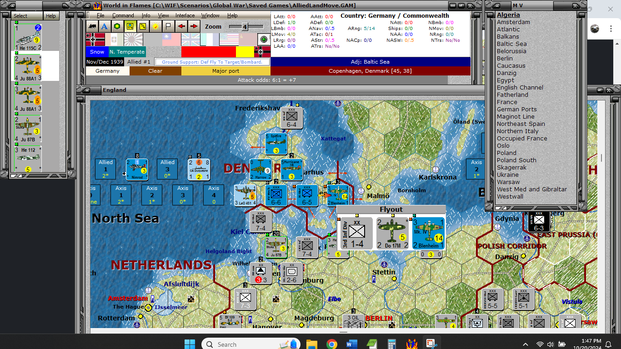Click the red left arrow toolbar icon
This screenshot has width=621, height=349.
coord(181,26)
